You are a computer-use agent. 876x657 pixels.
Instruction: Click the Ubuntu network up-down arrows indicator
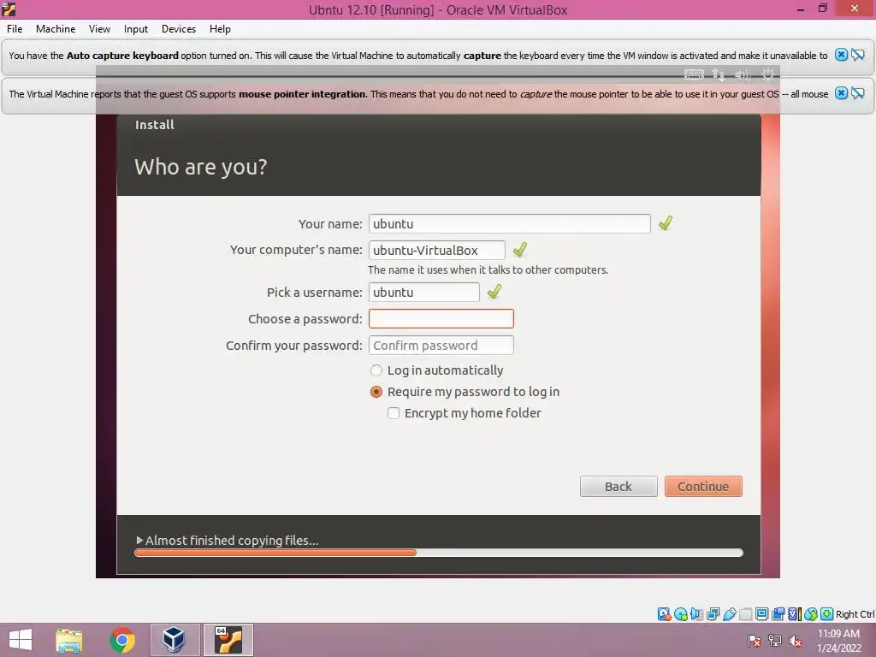click(719, 74)
